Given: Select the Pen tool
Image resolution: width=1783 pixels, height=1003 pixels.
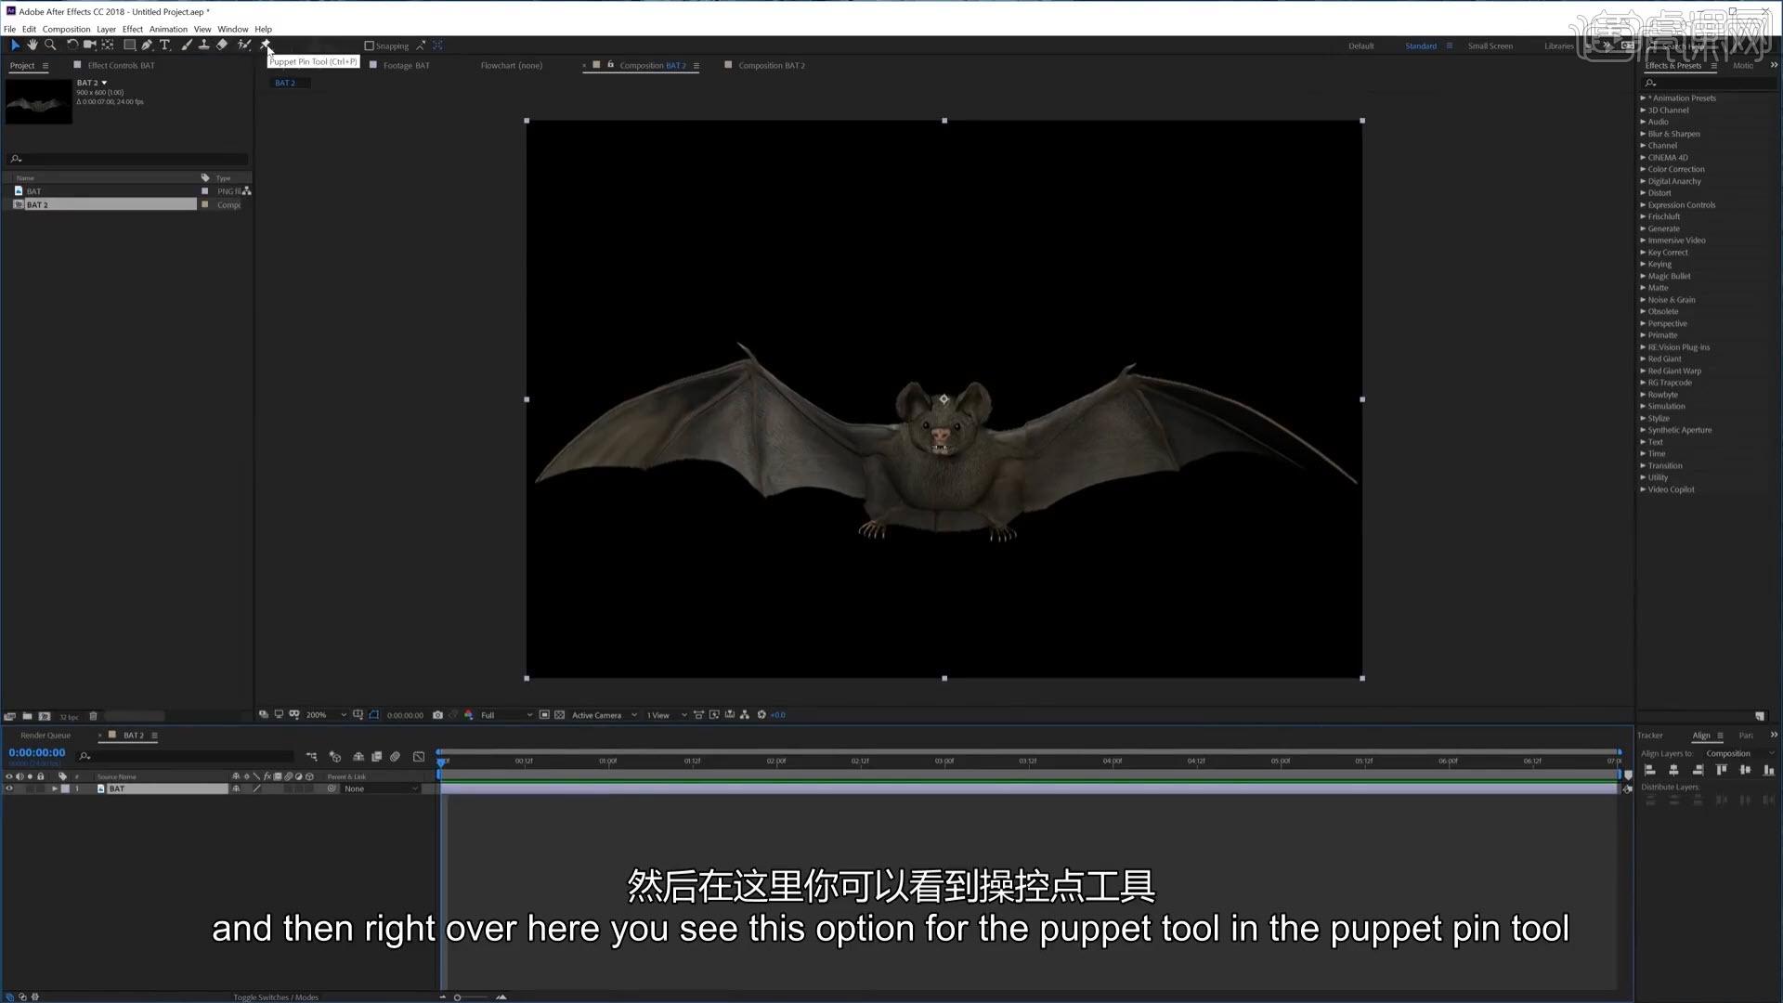Looking at the screenshot, I should (x=148, y=45).
